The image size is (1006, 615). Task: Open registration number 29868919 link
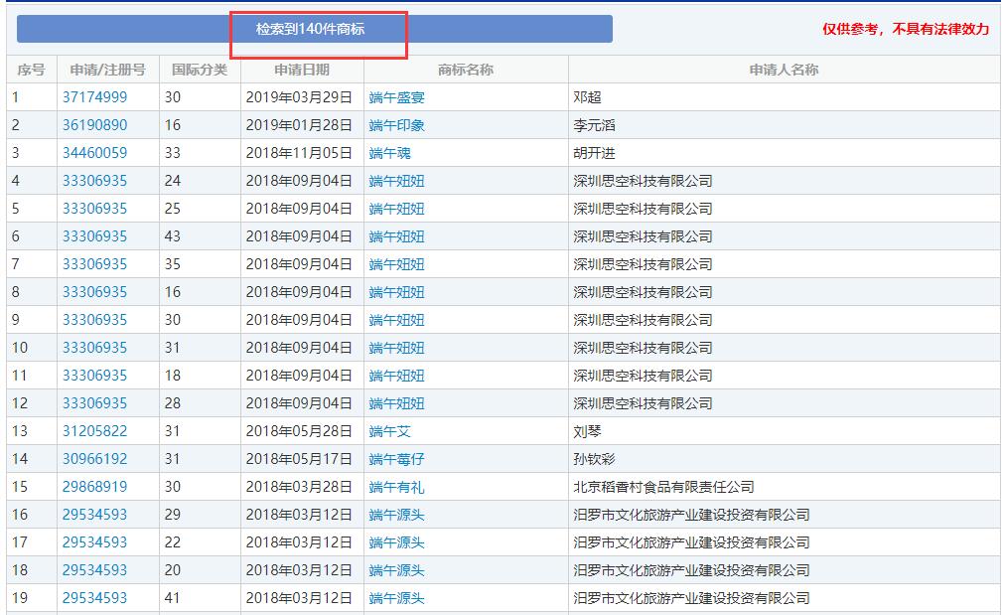point(94,487)
